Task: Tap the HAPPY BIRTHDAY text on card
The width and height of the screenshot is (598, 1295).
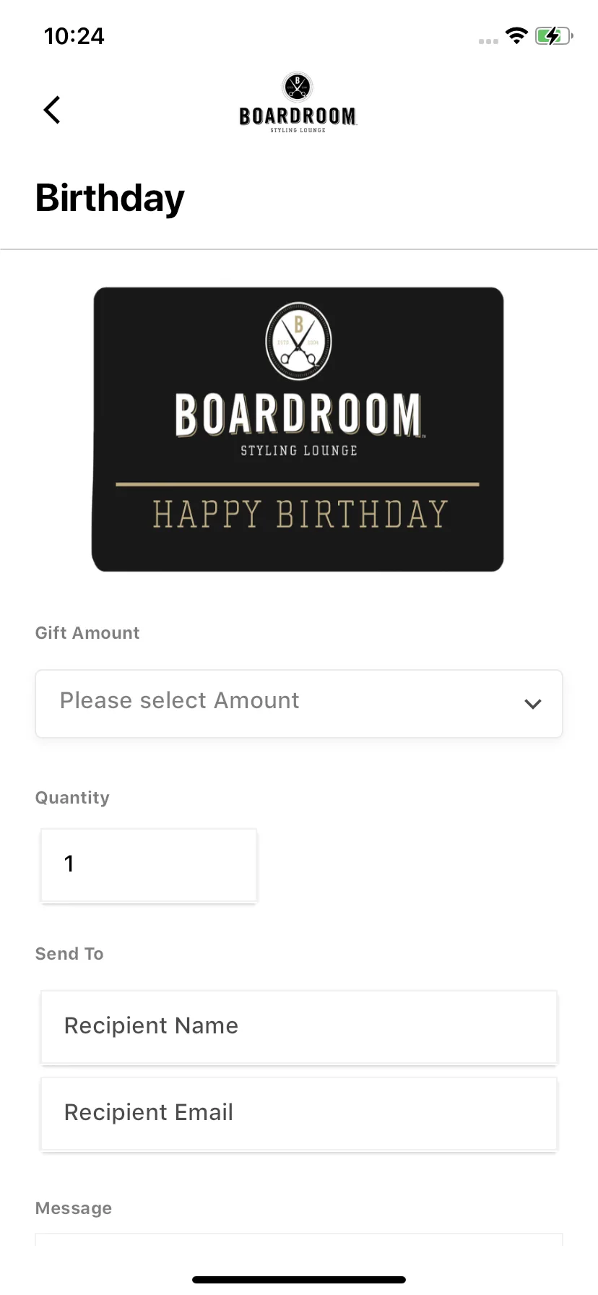Action: tap(300, 515)
